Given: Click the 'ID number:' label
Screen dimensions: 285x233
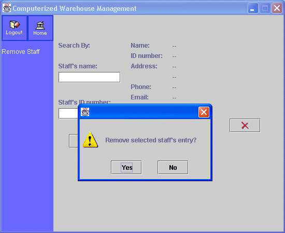Looking at the screenshot, I should click(147, 56).
